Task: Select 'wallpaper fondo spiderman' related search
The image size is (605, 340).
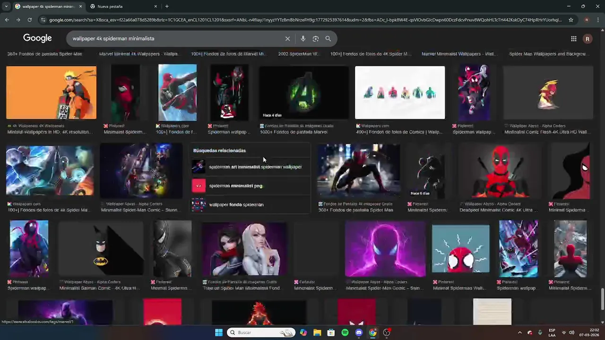Action: click(250, 204)
